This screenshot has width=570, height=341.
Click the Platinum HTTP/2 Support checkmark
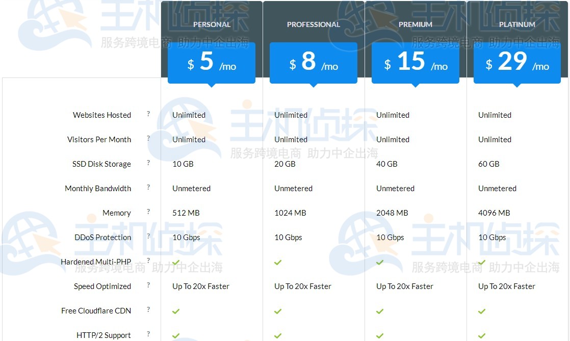(481, 336)
